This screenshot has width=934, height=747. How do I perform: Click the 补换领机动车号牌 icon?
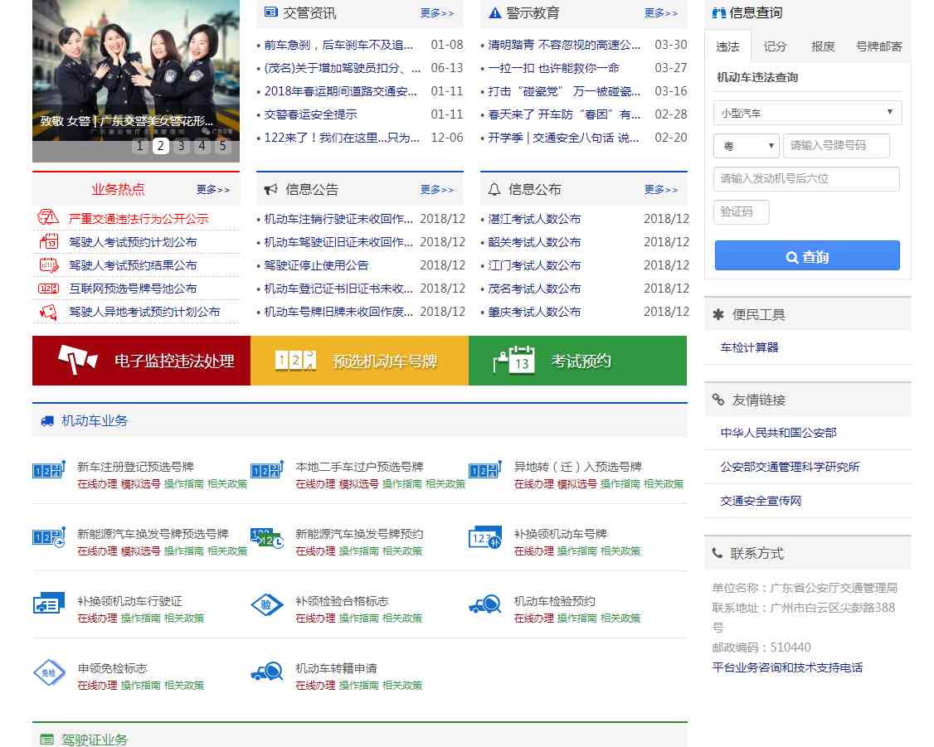coord(484,538)
